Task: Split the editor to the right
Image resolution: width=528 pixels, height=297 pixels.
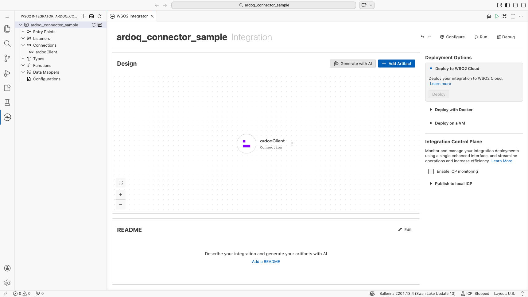Action: pyautogui.click(x=513, y=16)
